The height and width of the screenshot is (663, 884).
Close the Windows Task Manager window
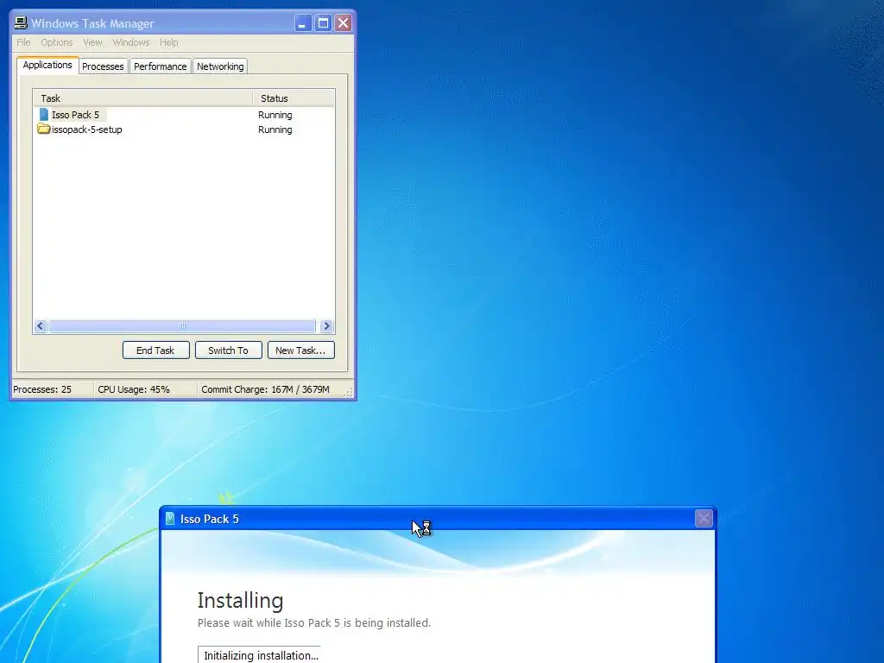click(343, 23)
